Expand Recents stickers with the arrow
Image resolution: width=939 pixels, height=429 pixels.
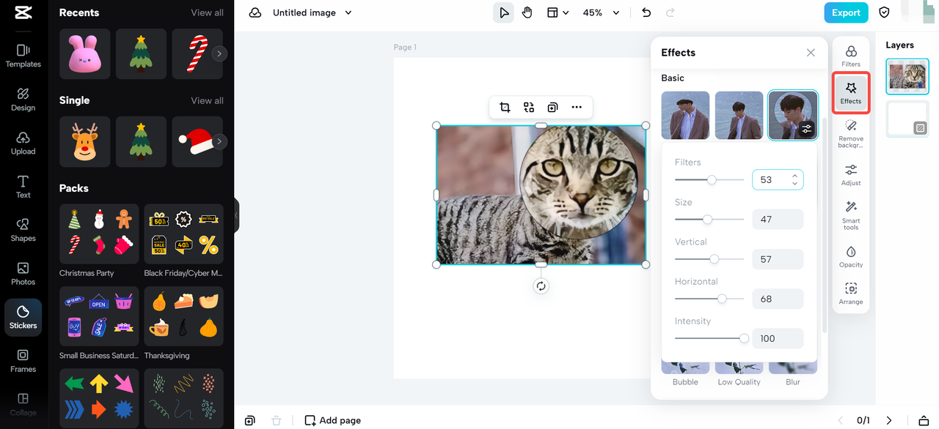pos(219,53)
